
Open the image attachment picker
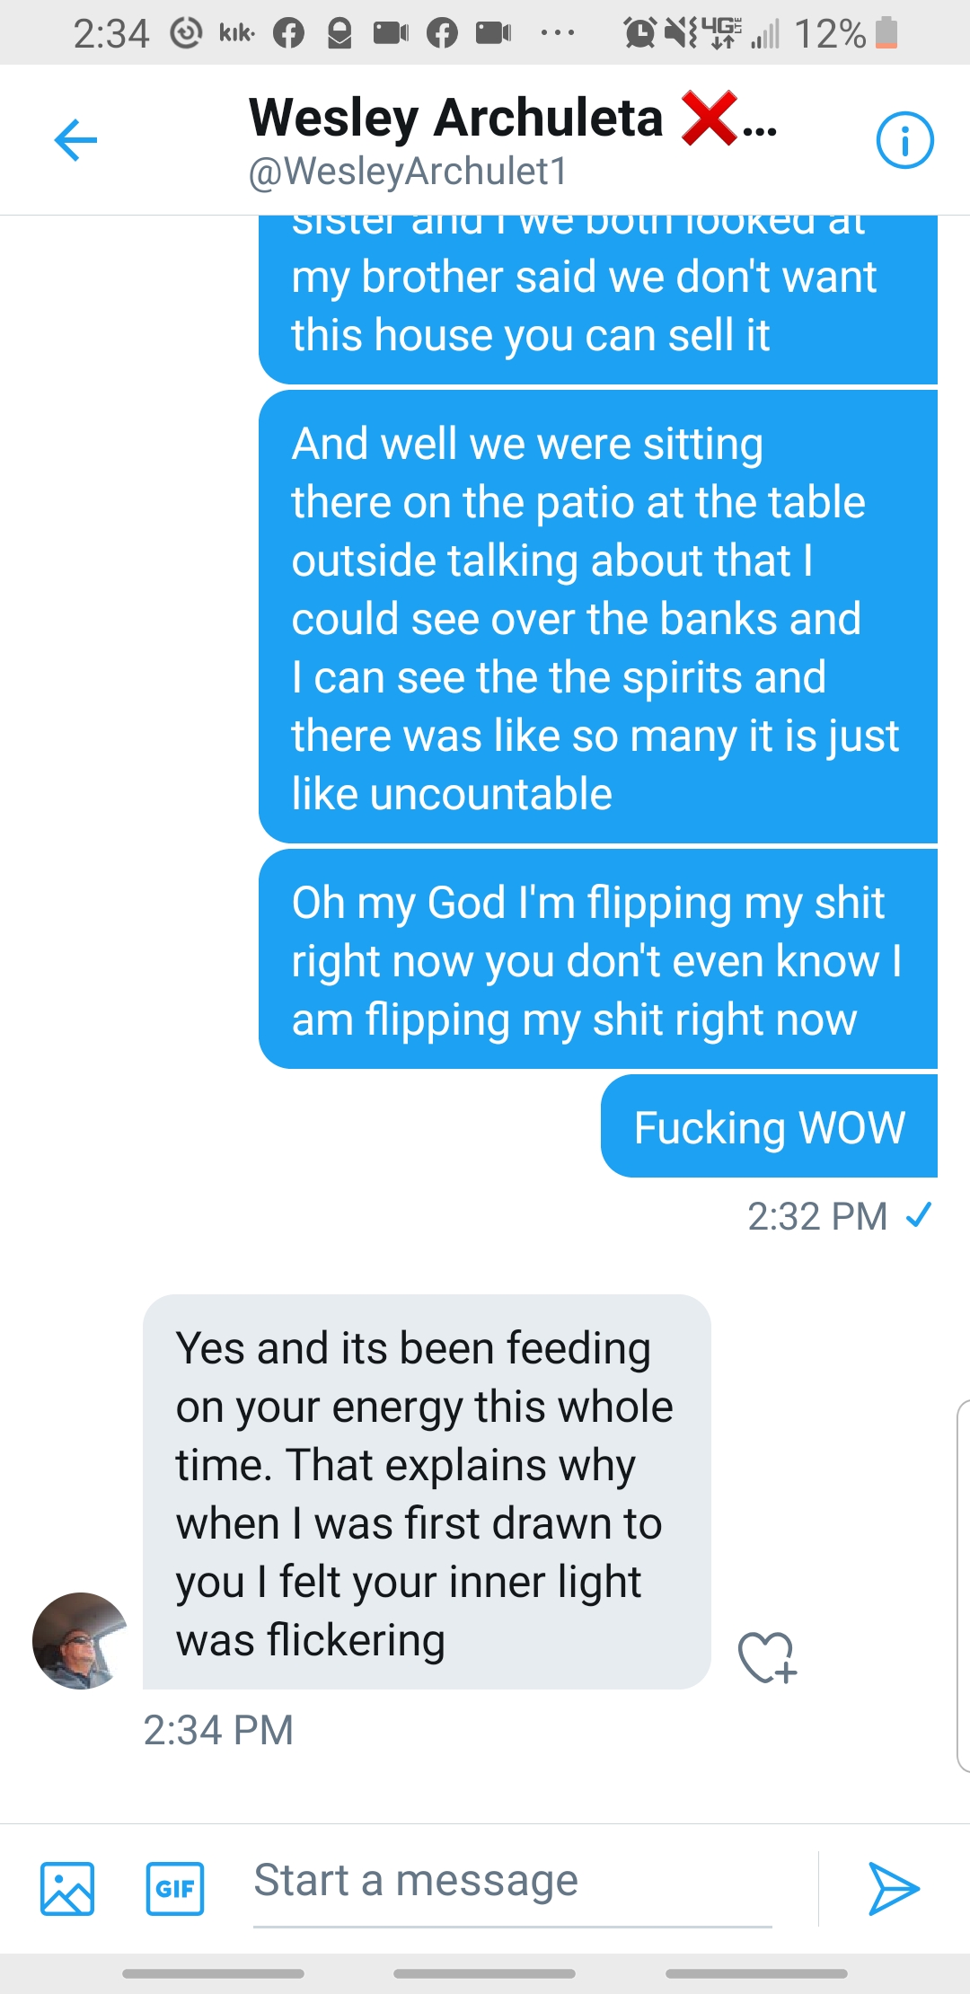pyautogui.click(x=67, y=1888)
